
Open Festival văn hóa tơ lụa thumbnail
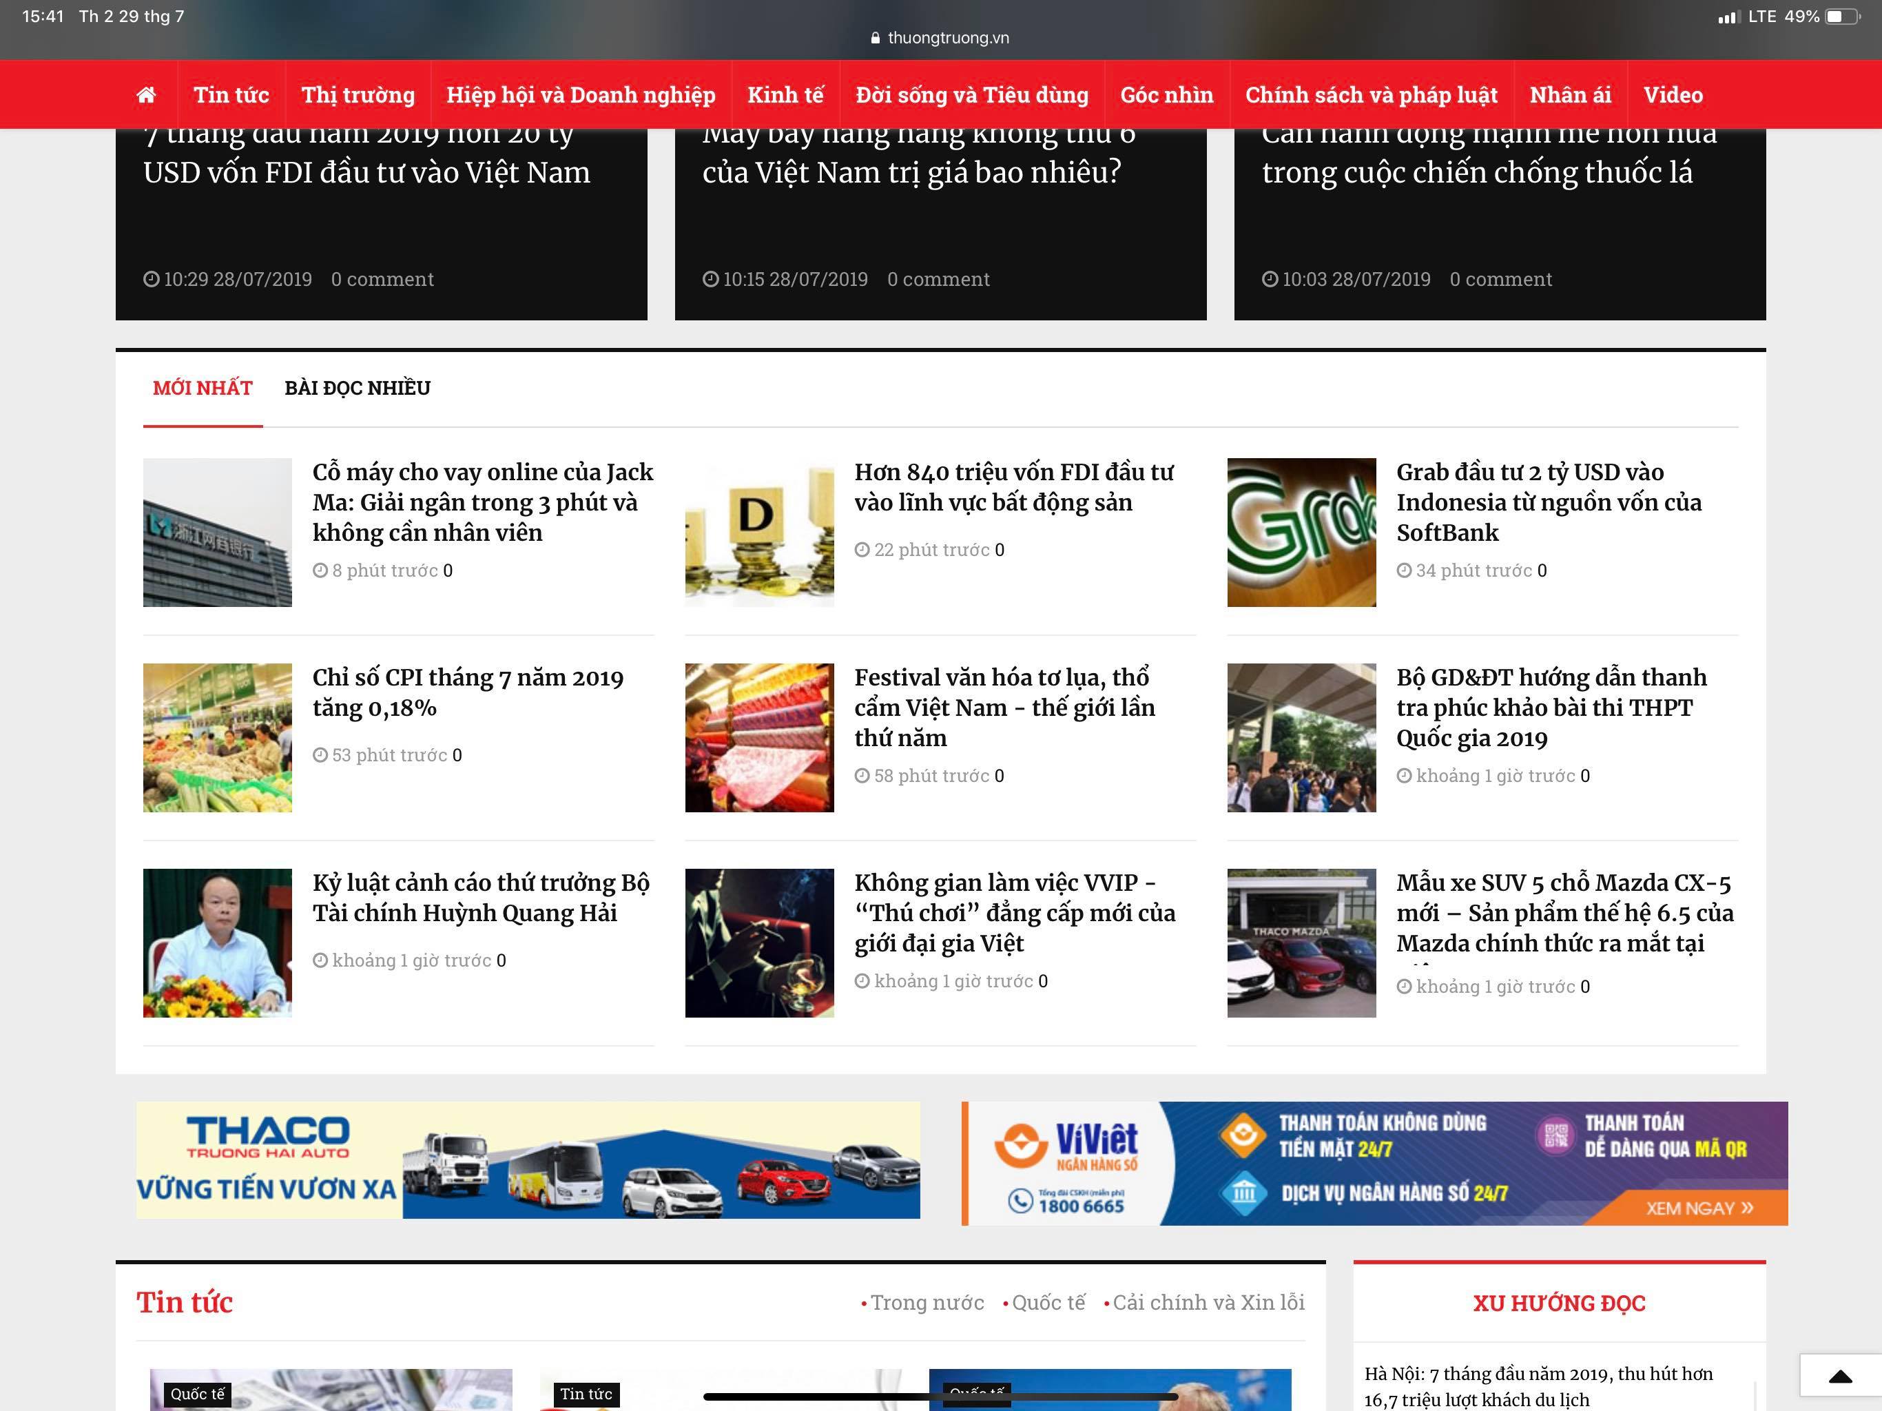(759, 737)
